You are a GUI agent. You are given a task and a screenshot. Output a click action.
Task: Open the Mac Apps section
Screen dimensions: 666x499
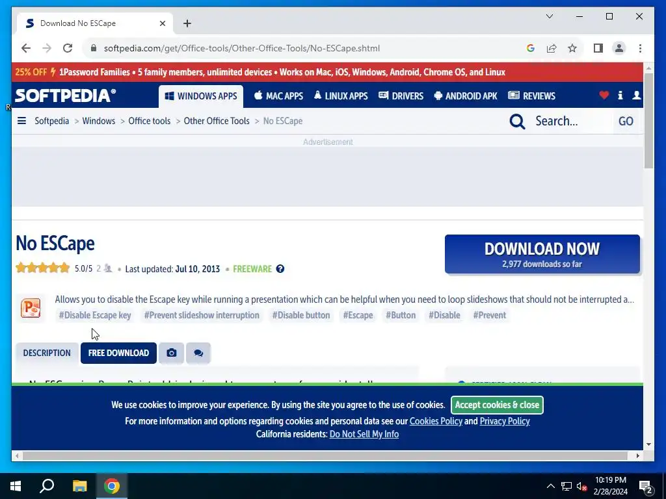278,96
